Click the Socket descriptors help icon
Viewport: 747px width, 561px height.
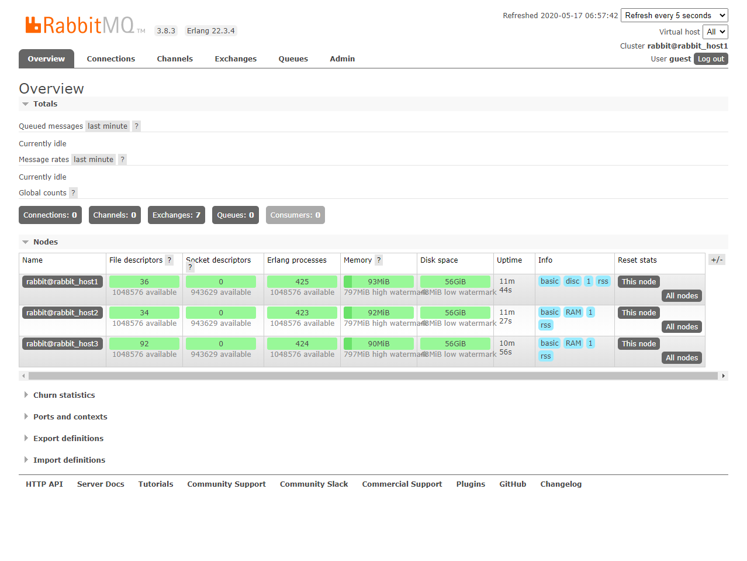pyautogui.click(x=190, y=267)
